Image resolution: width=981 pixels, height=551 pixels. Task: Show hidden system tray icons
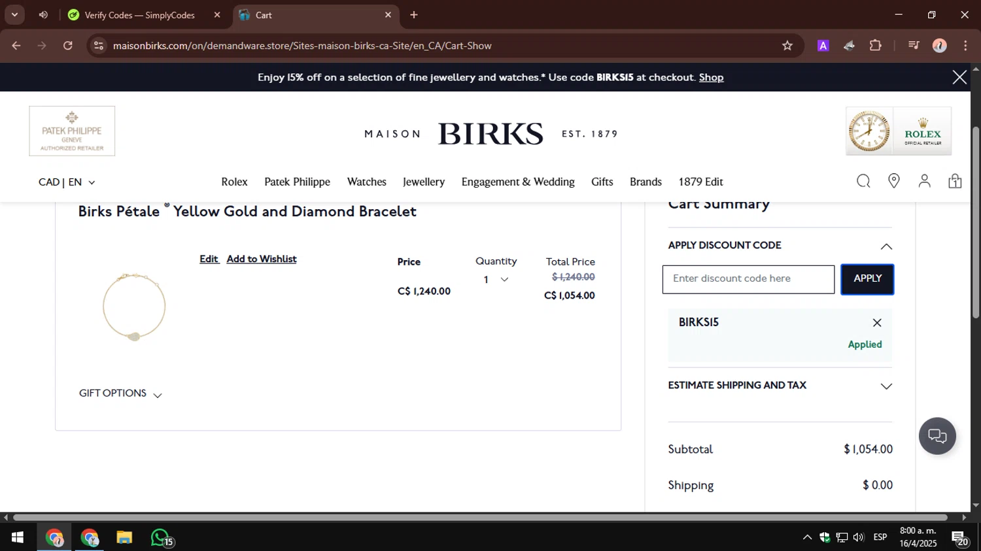[x=807, y=537]
